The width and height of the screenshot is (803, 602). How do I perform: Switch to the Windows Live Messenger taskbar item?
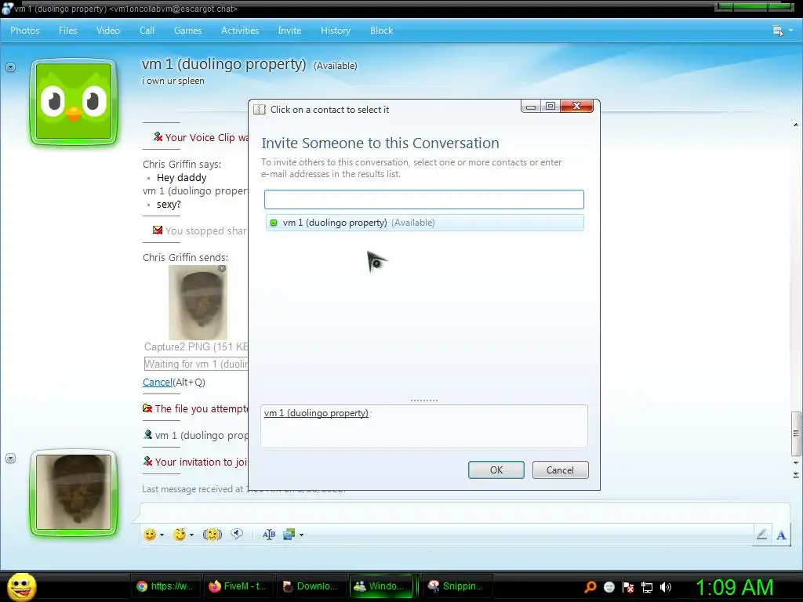click(x=383, y=586)
